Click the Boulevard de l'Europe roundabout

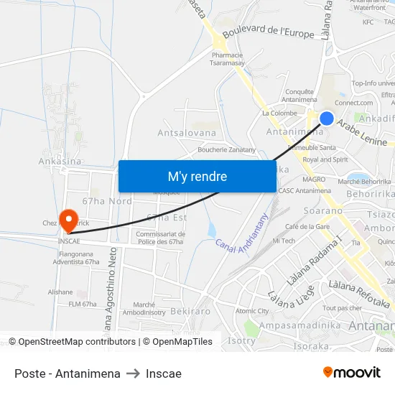(218, 42)
